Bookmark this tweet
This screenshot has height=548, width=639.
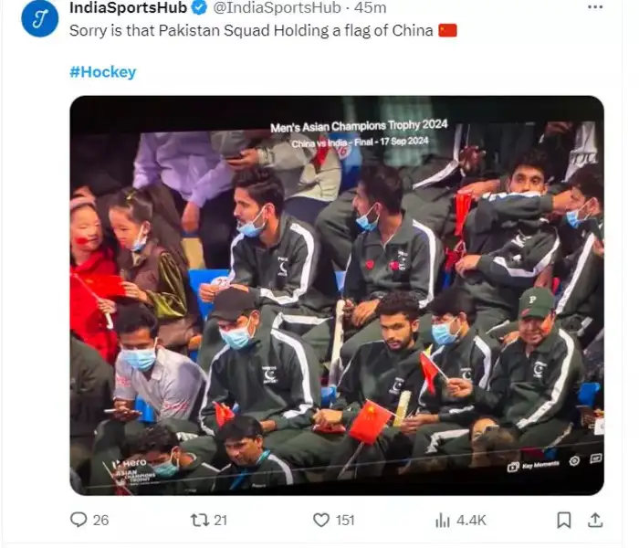tap(563, 521)
